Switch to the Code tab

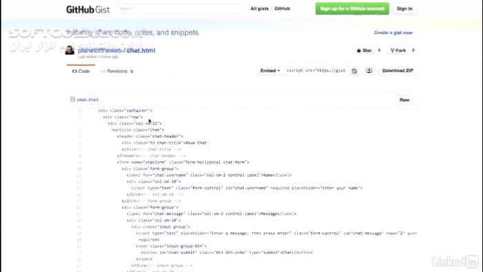point(81,71)
